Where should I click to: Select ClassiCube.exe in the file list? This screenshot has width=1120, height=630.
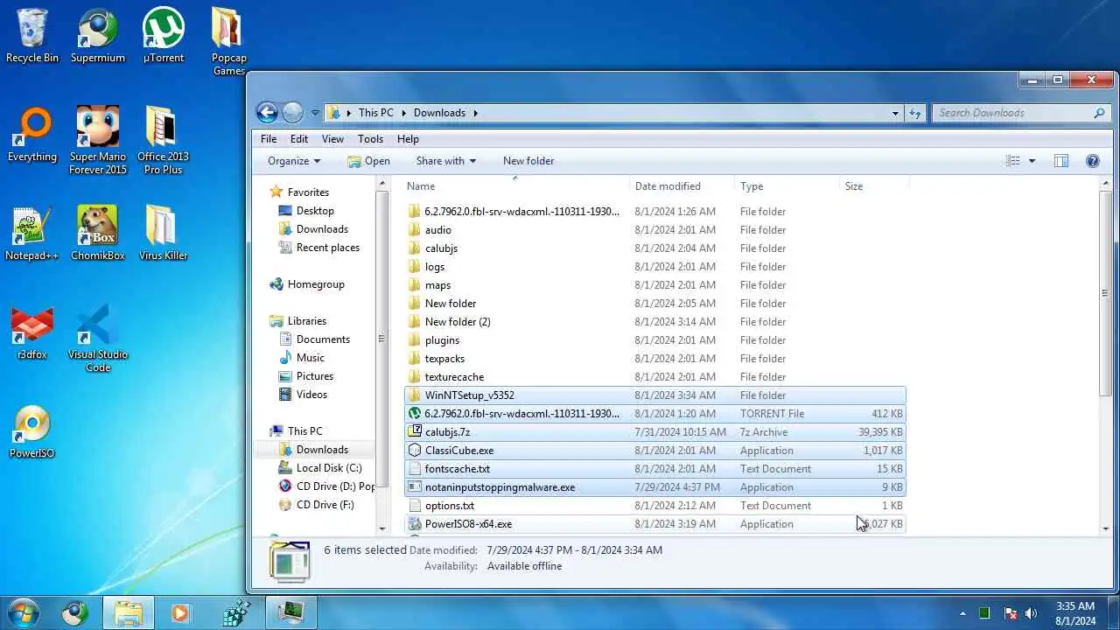tap(655, 451)
